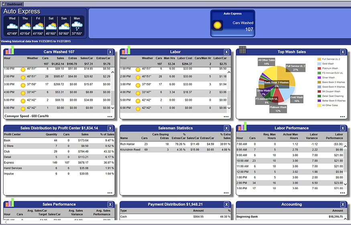The height and width of the screenshot is (225, 351).
Task: Click the sun icon in the Cars Washed tile
Action: click(x=218, y=26)
